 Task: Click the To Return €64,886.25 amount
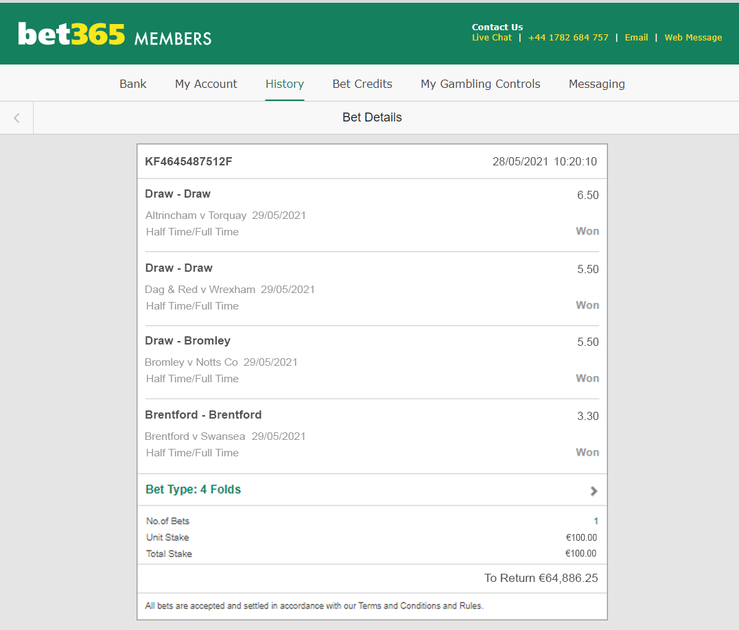(541, 578)
